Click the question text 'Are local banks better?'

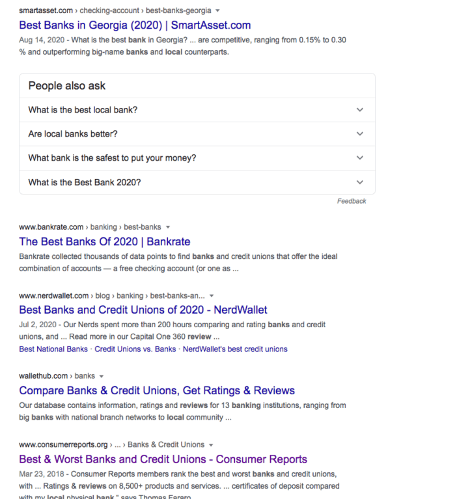point(73,134)
